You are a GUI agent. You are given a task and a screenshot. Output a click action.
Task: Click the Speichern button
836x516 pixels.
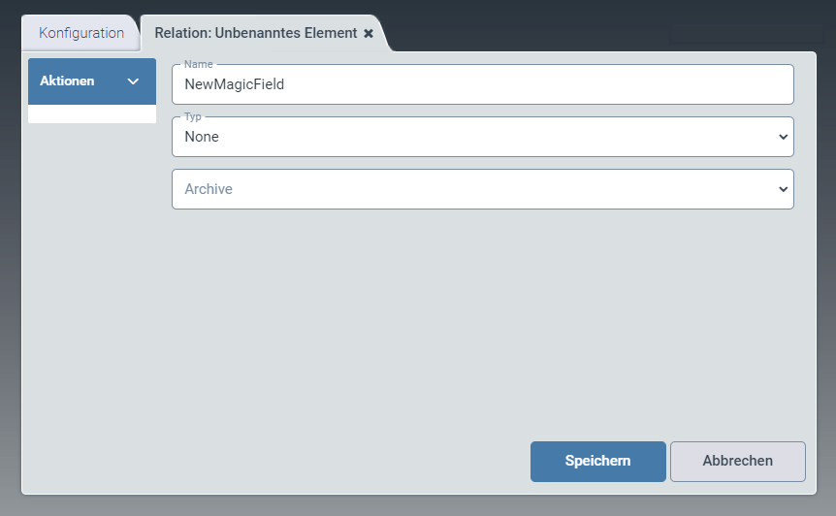click(x=597, y=461)
